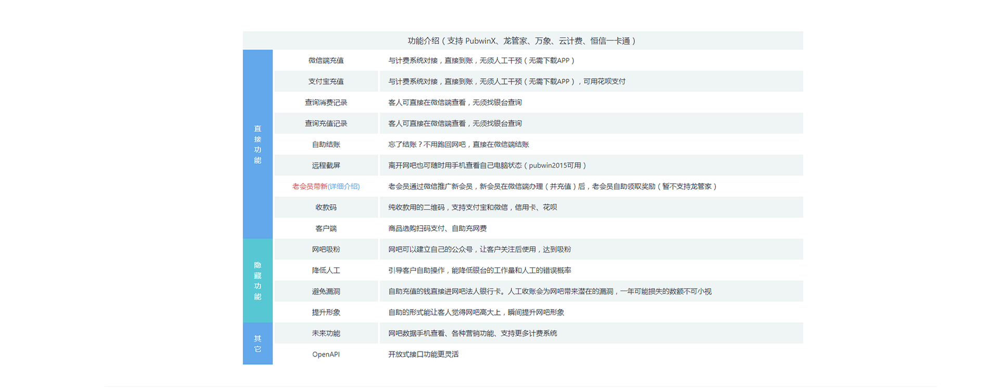Click the 远程截屏 feature name

click(326, 165)
